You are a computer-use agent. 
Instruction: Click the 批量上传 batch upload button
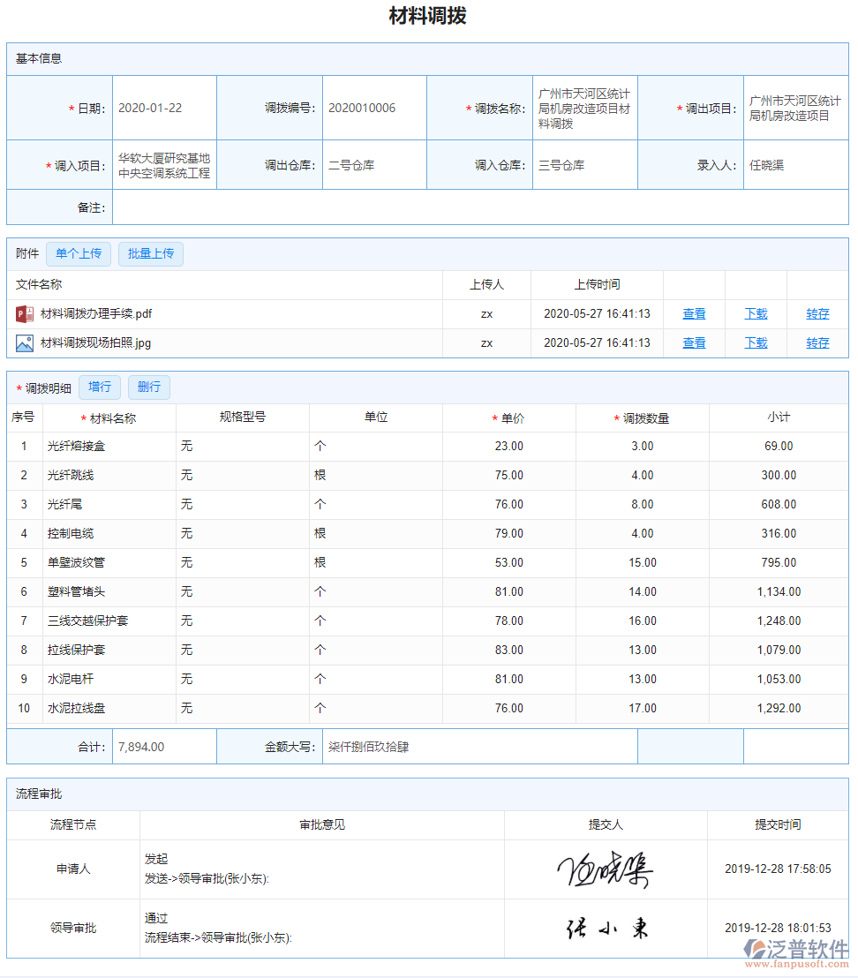click(150, 253)
